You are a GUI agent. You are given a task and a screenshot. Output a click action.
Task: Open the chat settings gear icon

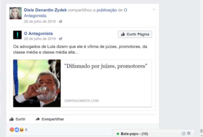[189, 133]
